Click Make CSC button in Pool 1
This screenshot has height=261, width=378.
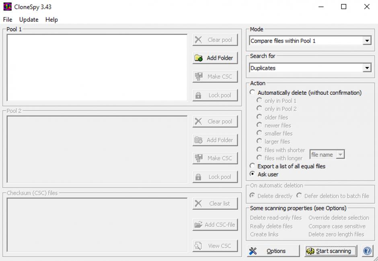(215, 77)
